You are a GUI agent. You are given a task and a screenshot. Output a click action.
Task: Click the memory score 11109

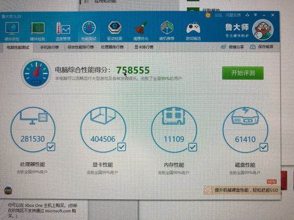[174, 139]
